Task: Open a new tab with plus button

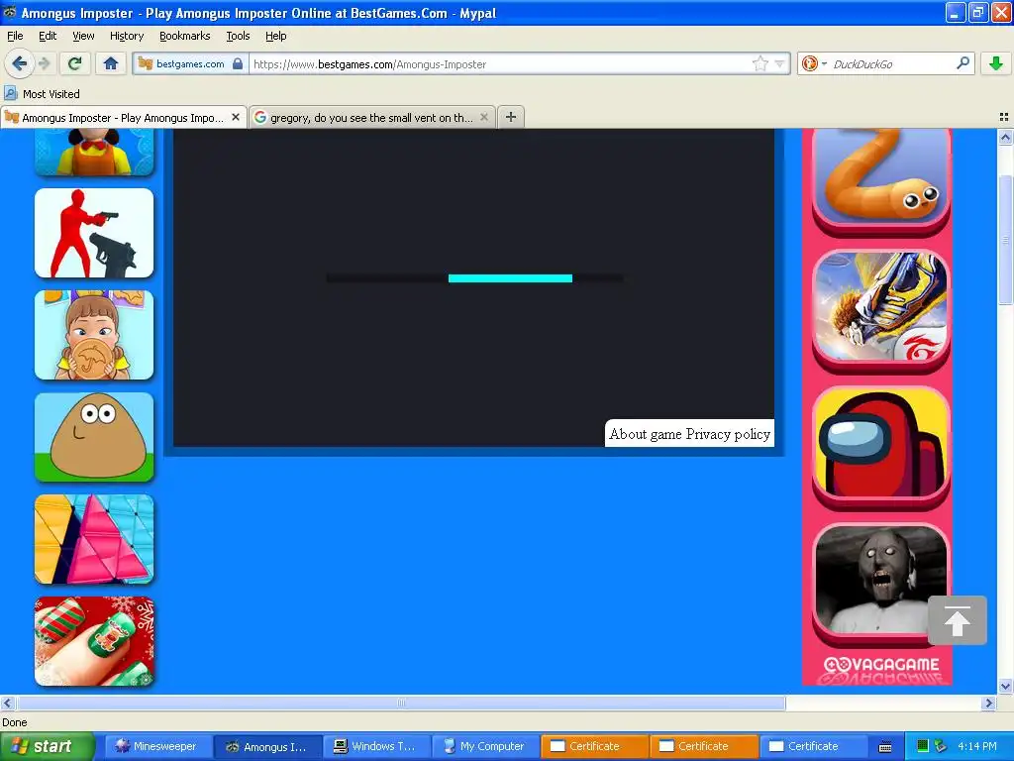Action: click(511, 117)
